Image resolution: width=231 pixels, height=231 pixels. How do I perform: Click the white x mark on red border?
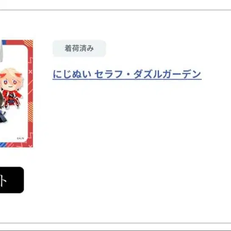click(x=31, y=72)
